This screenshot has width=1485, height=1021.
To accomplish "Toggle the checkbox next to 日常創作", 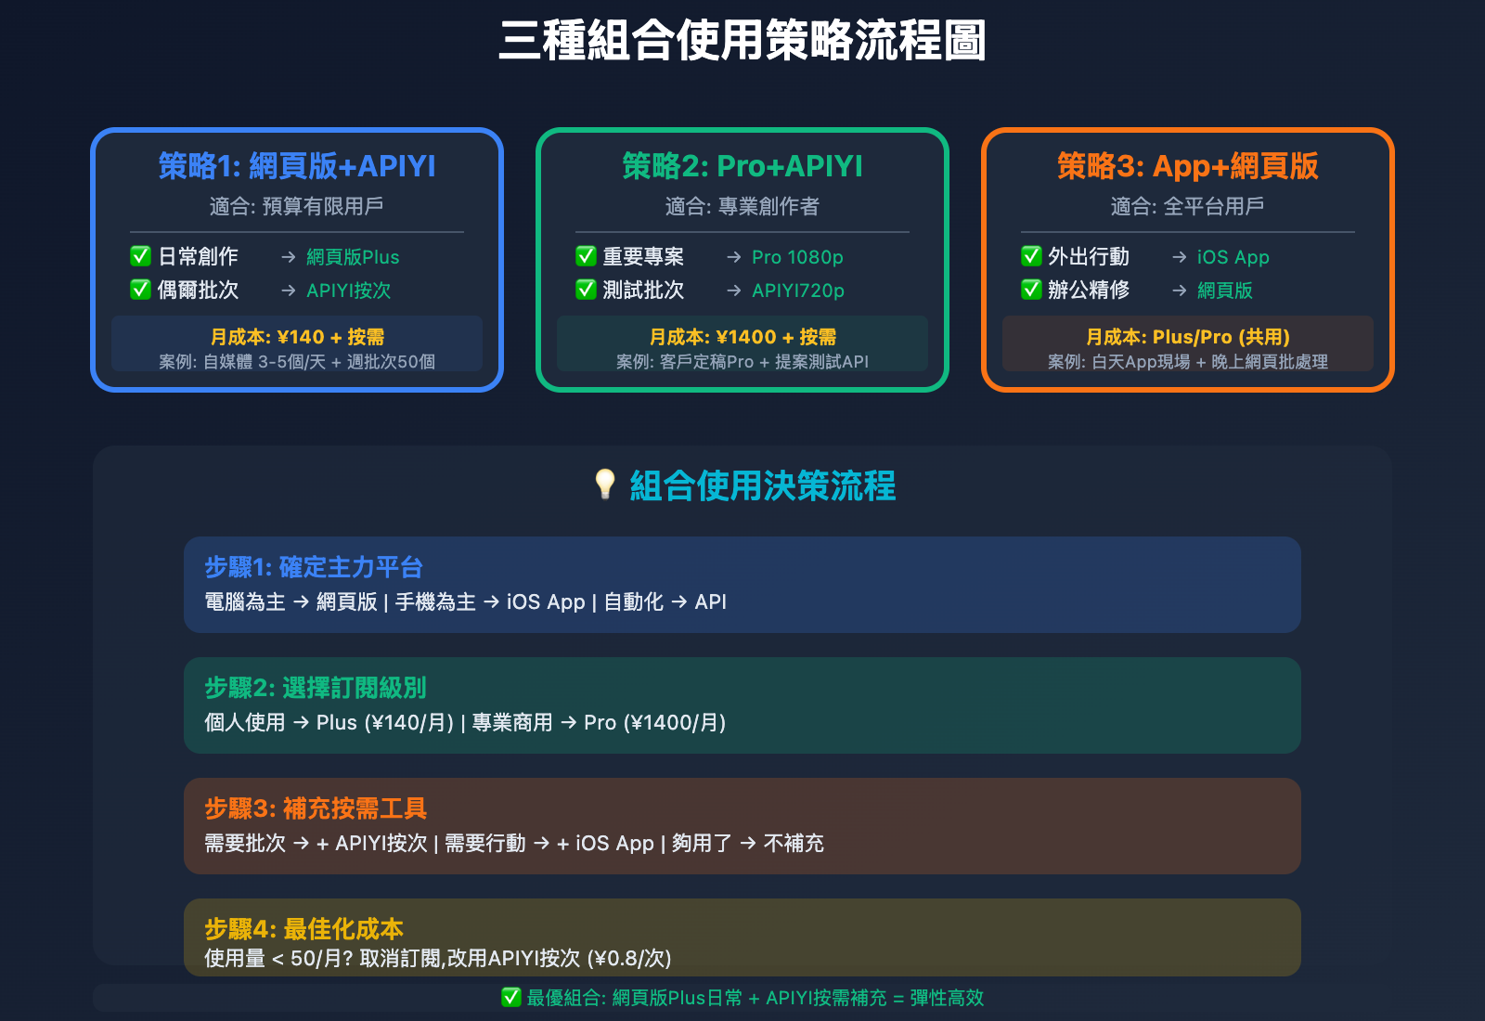I will tap(141, 256).
